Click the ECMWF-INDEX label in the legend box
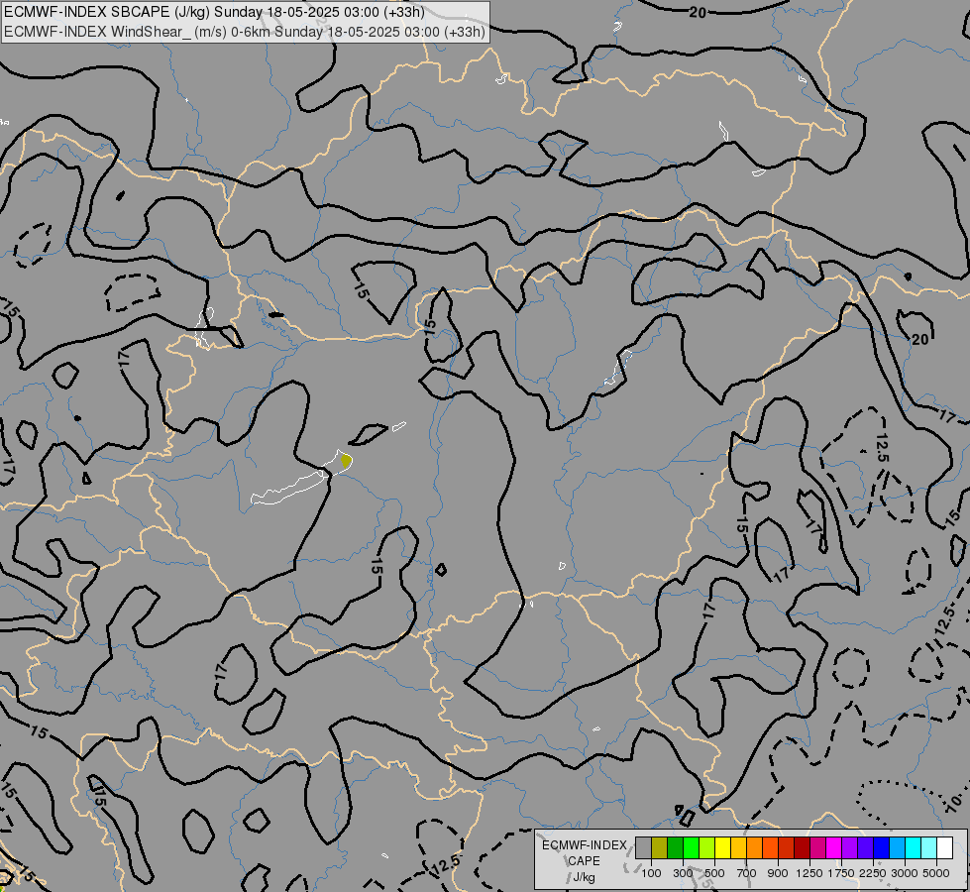 point(585,845)
